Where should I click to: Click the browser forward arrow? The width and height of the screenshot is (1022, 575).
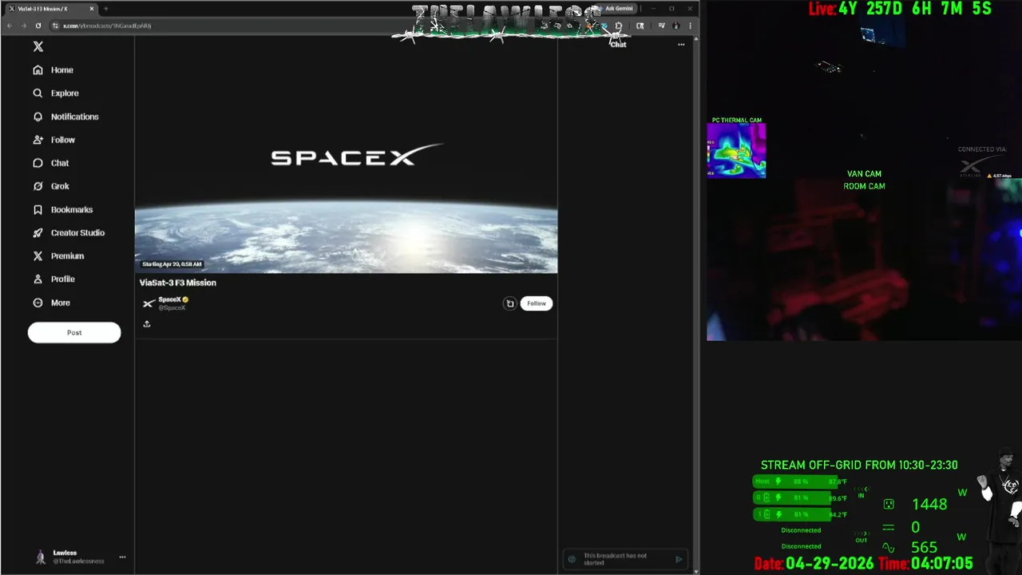point(23,26)
